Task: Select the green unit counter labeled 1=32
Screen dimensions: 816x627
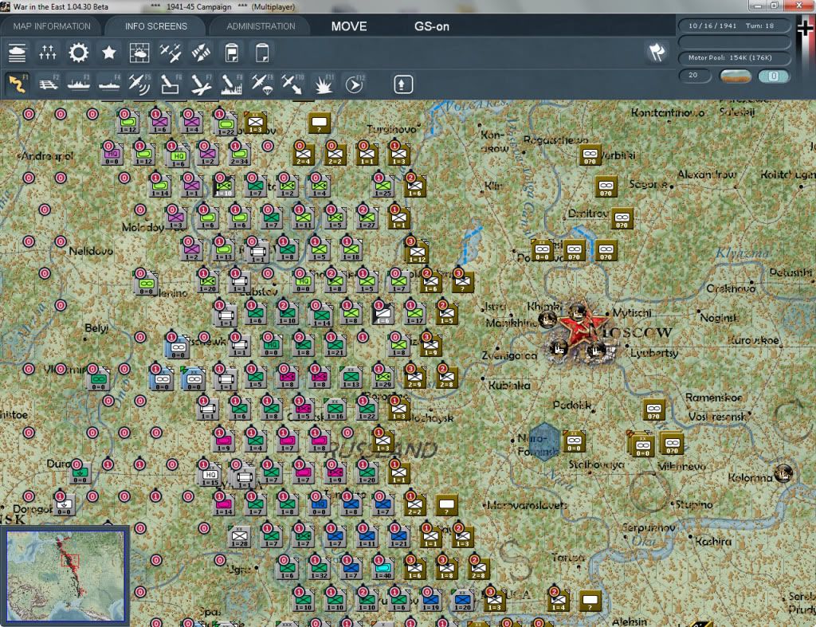Action: tap(319, 568)
